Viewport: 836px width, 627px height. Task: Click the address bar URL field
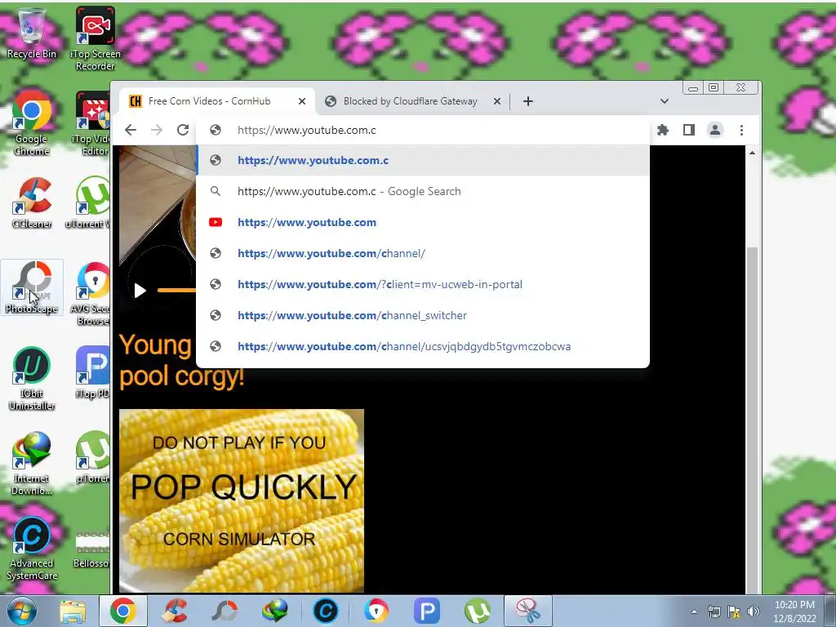423,130
